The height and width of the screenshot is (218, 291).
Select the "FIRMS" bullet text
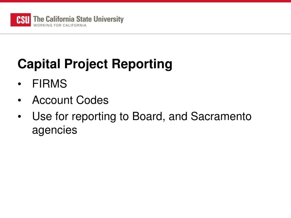tap(49, 84)
